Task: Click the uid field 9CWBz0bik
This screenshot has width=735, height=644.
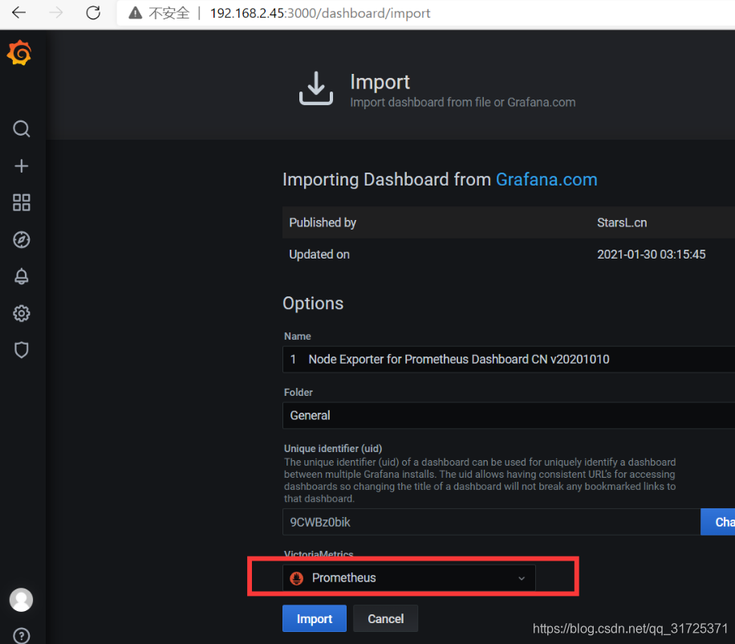Action: pos(491,522)
